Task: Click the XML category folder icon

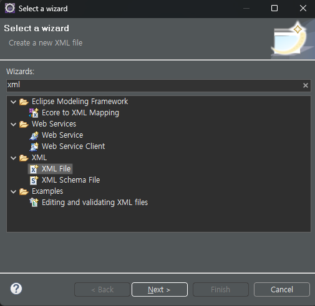Action: (x=24, y=158)
